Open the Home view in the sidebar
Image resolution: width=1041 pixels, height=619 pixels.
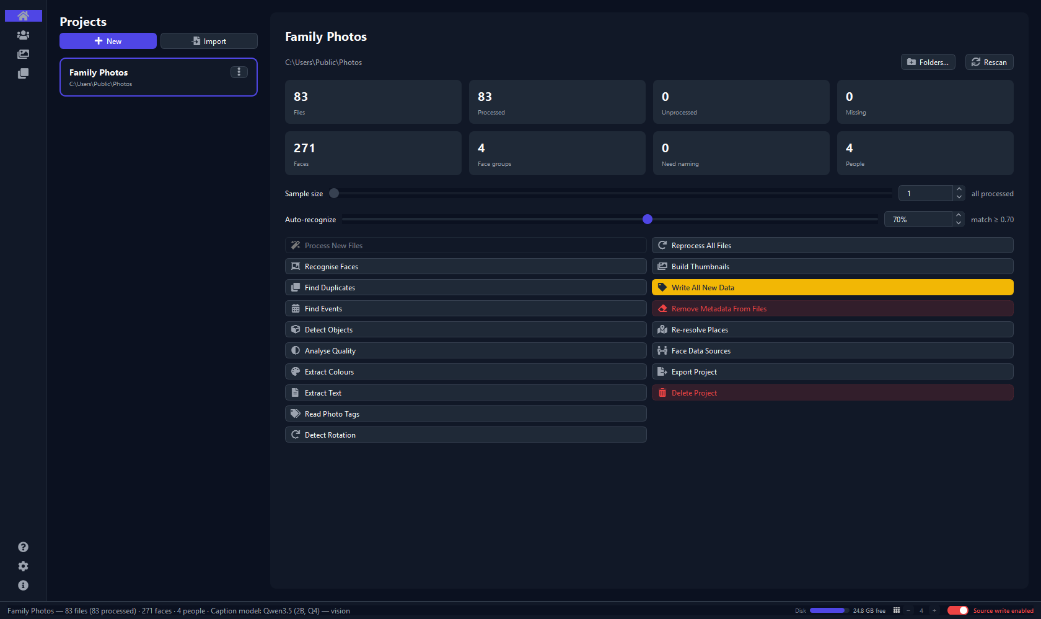pos(24,16)
